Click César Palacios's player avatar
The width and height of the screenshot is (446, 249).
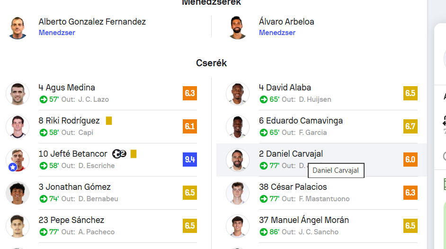[x=238, y=193]
